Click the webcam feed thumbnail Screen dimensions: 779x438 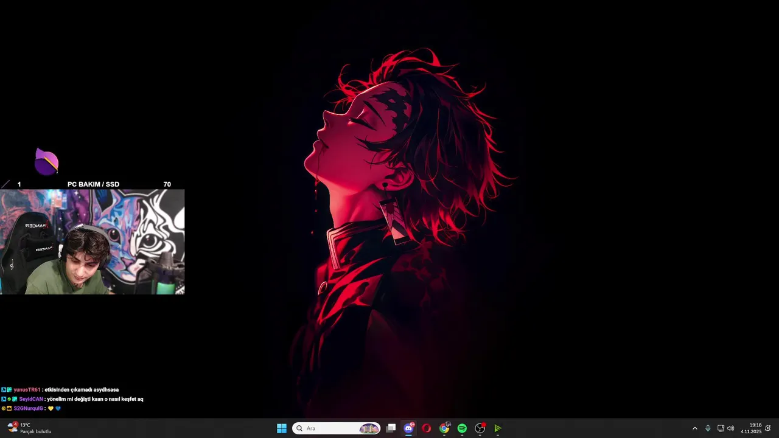pos(92,242)
